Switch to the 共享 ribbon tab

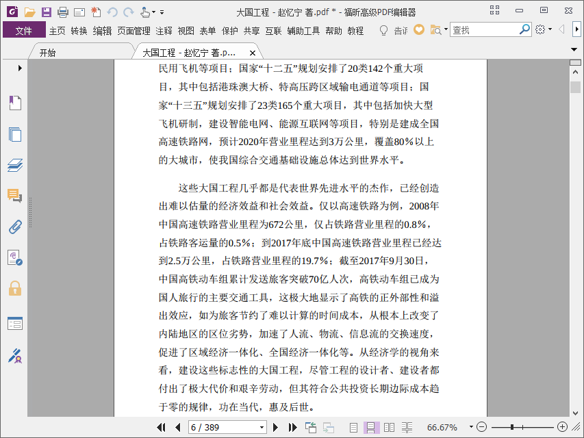[251, 31]
